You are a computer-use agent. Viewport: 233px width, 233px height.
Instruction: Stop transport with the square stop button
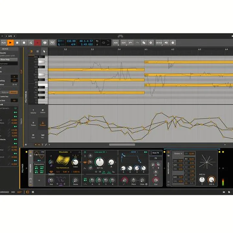click(x=17, y=43)
